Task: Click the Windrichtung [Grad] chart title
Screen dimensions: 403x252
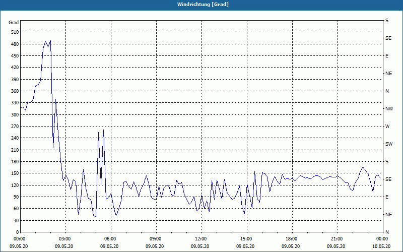Action: [203, 5]
